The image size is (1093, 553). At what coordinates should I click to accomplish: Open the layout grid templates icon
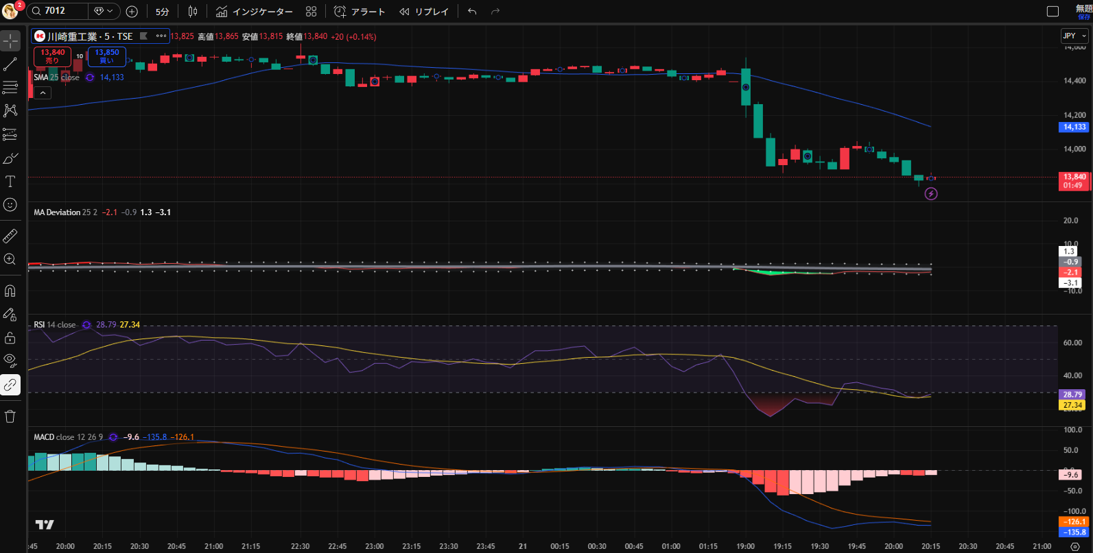[x=311, y=12]
